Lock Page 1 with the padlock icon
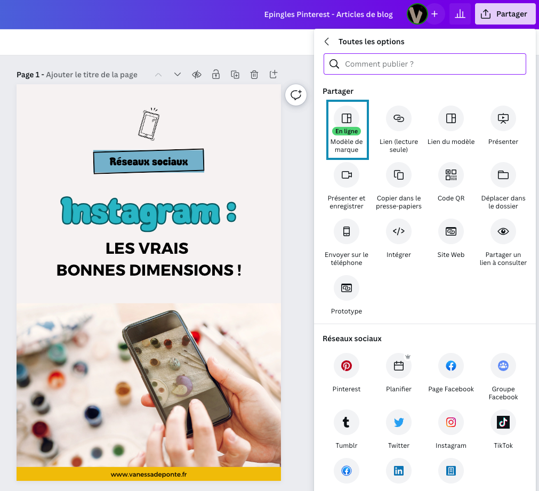 point(215,75)
